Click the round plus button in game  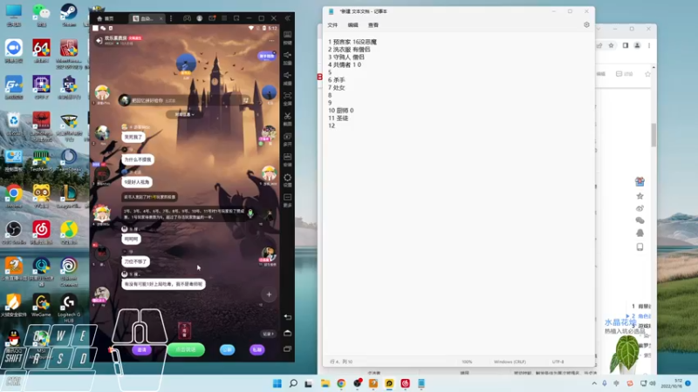pos(269,294)
